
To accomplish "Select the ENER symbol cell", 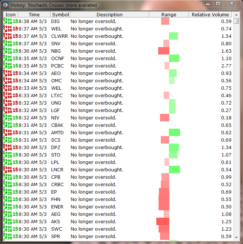I will pyautogui.click(x=57, y=207).
